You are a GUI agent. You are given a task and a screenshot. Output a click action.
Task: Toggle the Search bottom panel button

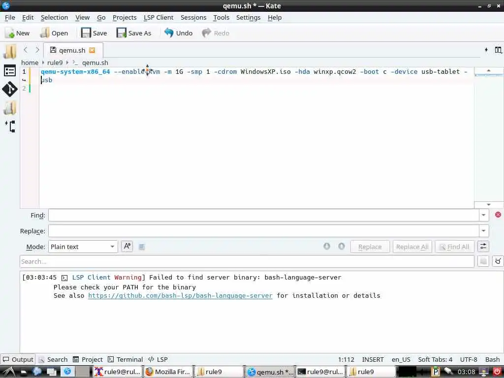(53, 359)
